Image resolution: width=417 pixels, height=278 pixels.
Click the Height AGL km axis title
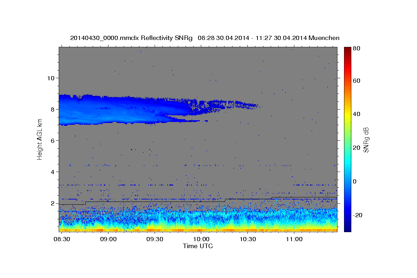click(40, 139)
